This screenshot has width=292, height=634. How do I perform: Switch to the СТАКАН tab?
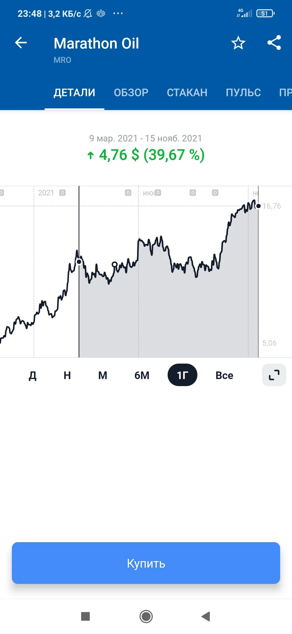[x=187, y=93]
